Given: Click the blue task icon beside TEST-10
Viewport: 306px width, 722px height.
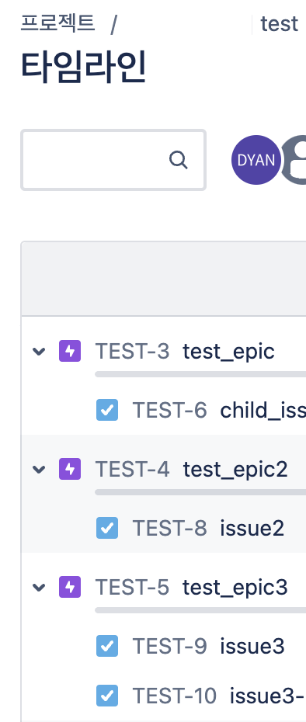Looking at the screenshot, I should [107, 696].
